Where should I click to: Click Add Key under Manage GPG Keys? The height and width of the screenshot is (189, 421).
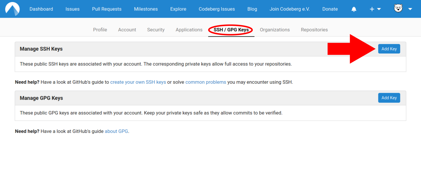tap(389, 98)
